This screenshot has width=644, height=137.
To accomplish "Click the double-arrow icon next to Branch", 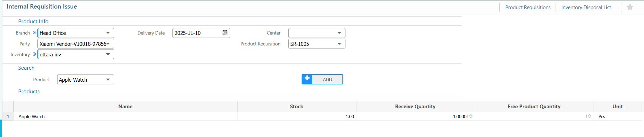I will point(34,33).
